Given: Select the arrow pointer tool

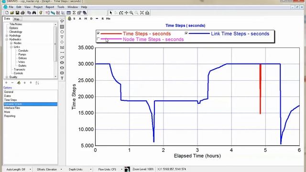Looking at the screenshot, I should point(111,13).
